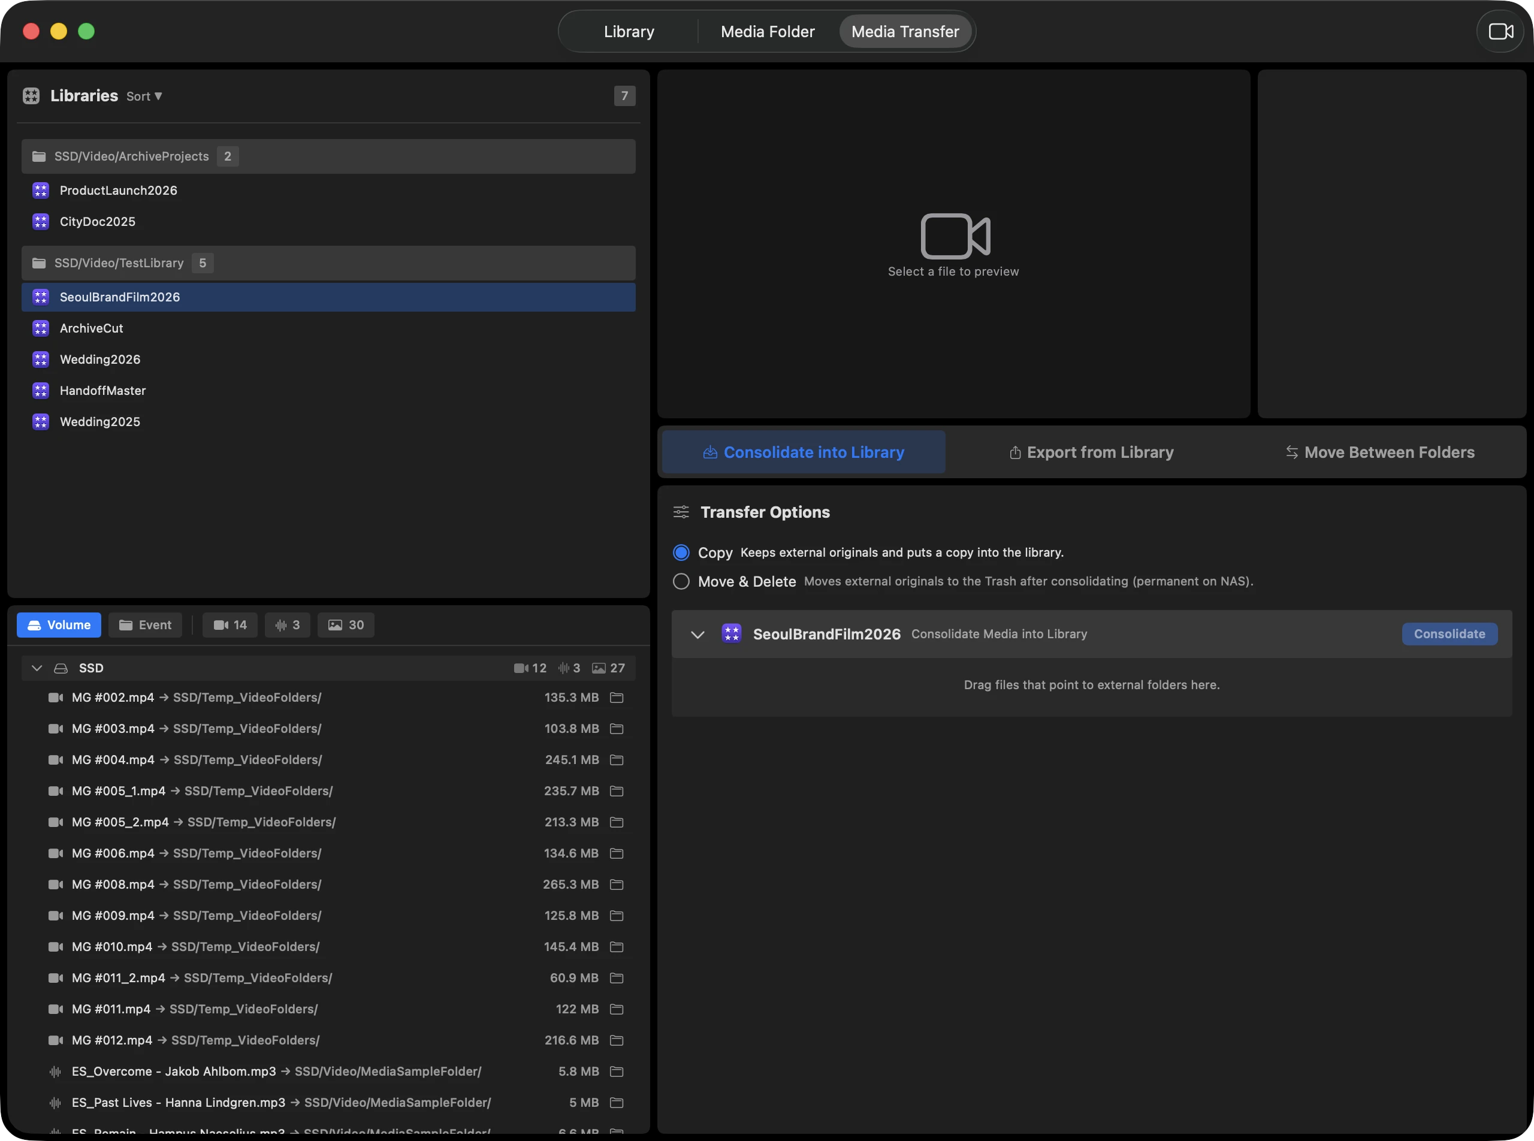The height and width of the screenshot is (1141, 1534).
Task: Reveal MG #005_2.mp4 folder icon
Action: (x=617, y=822)
